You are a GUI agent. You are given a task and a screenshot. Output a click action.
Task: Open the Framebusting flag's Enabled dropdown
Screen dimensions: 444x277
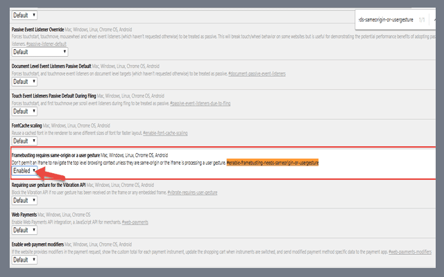coord(24,171)
